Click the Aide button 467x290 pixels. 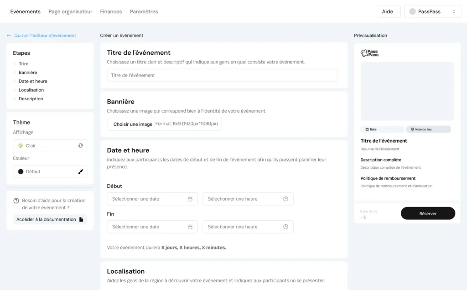pyautogui.click(x=387, y=11)
